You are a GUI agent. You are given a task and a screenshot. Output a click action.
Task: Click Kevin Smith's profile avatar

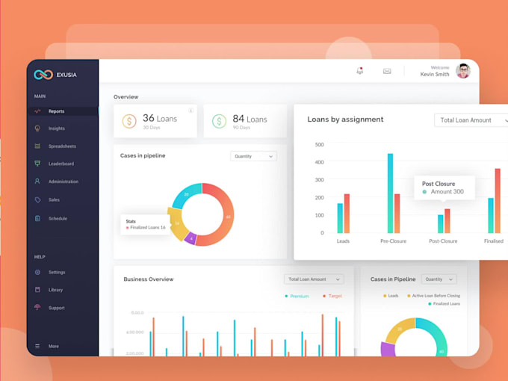(463, 71)
